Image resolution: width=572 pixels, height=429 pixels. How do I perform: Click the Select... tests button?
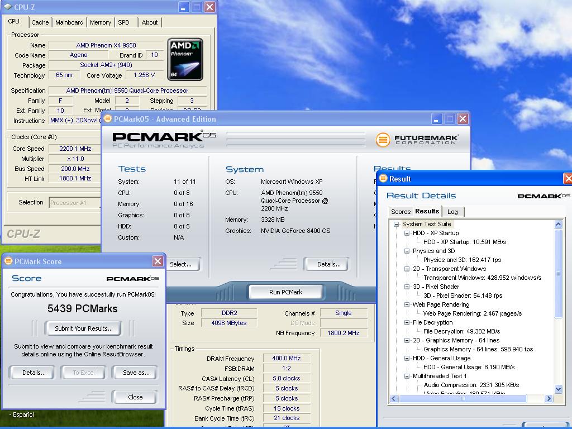(x=183, y=264)
